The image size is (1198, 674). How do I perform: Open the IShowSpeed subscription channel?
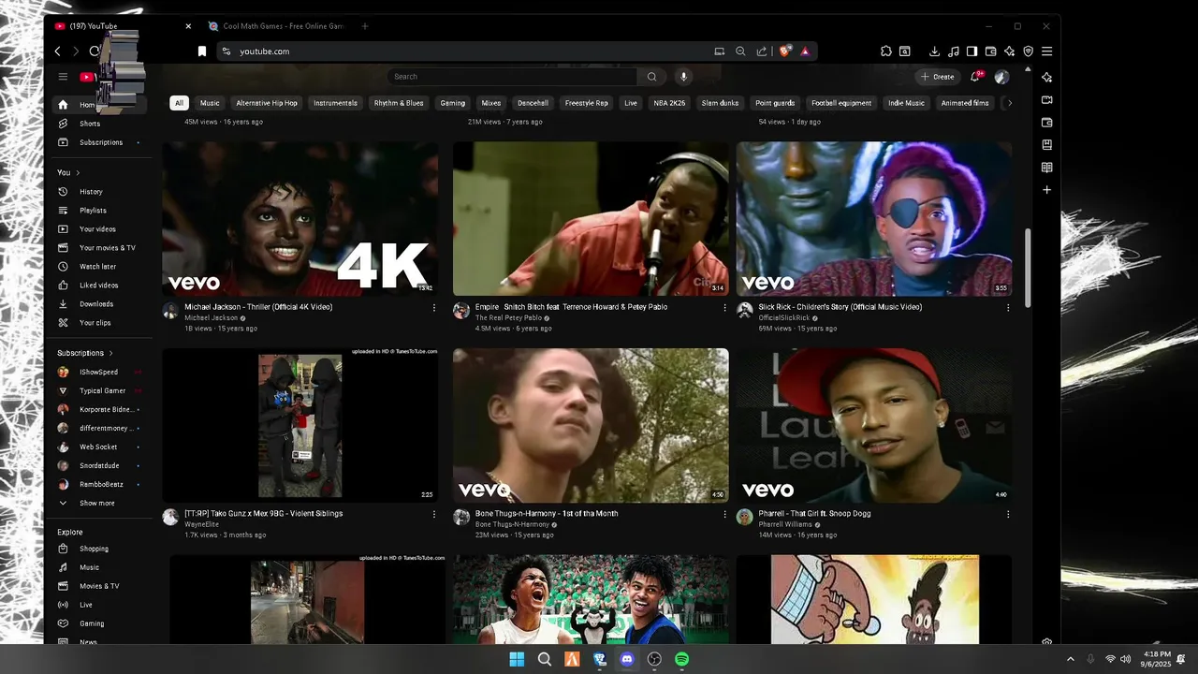click(x=98, y=372)
